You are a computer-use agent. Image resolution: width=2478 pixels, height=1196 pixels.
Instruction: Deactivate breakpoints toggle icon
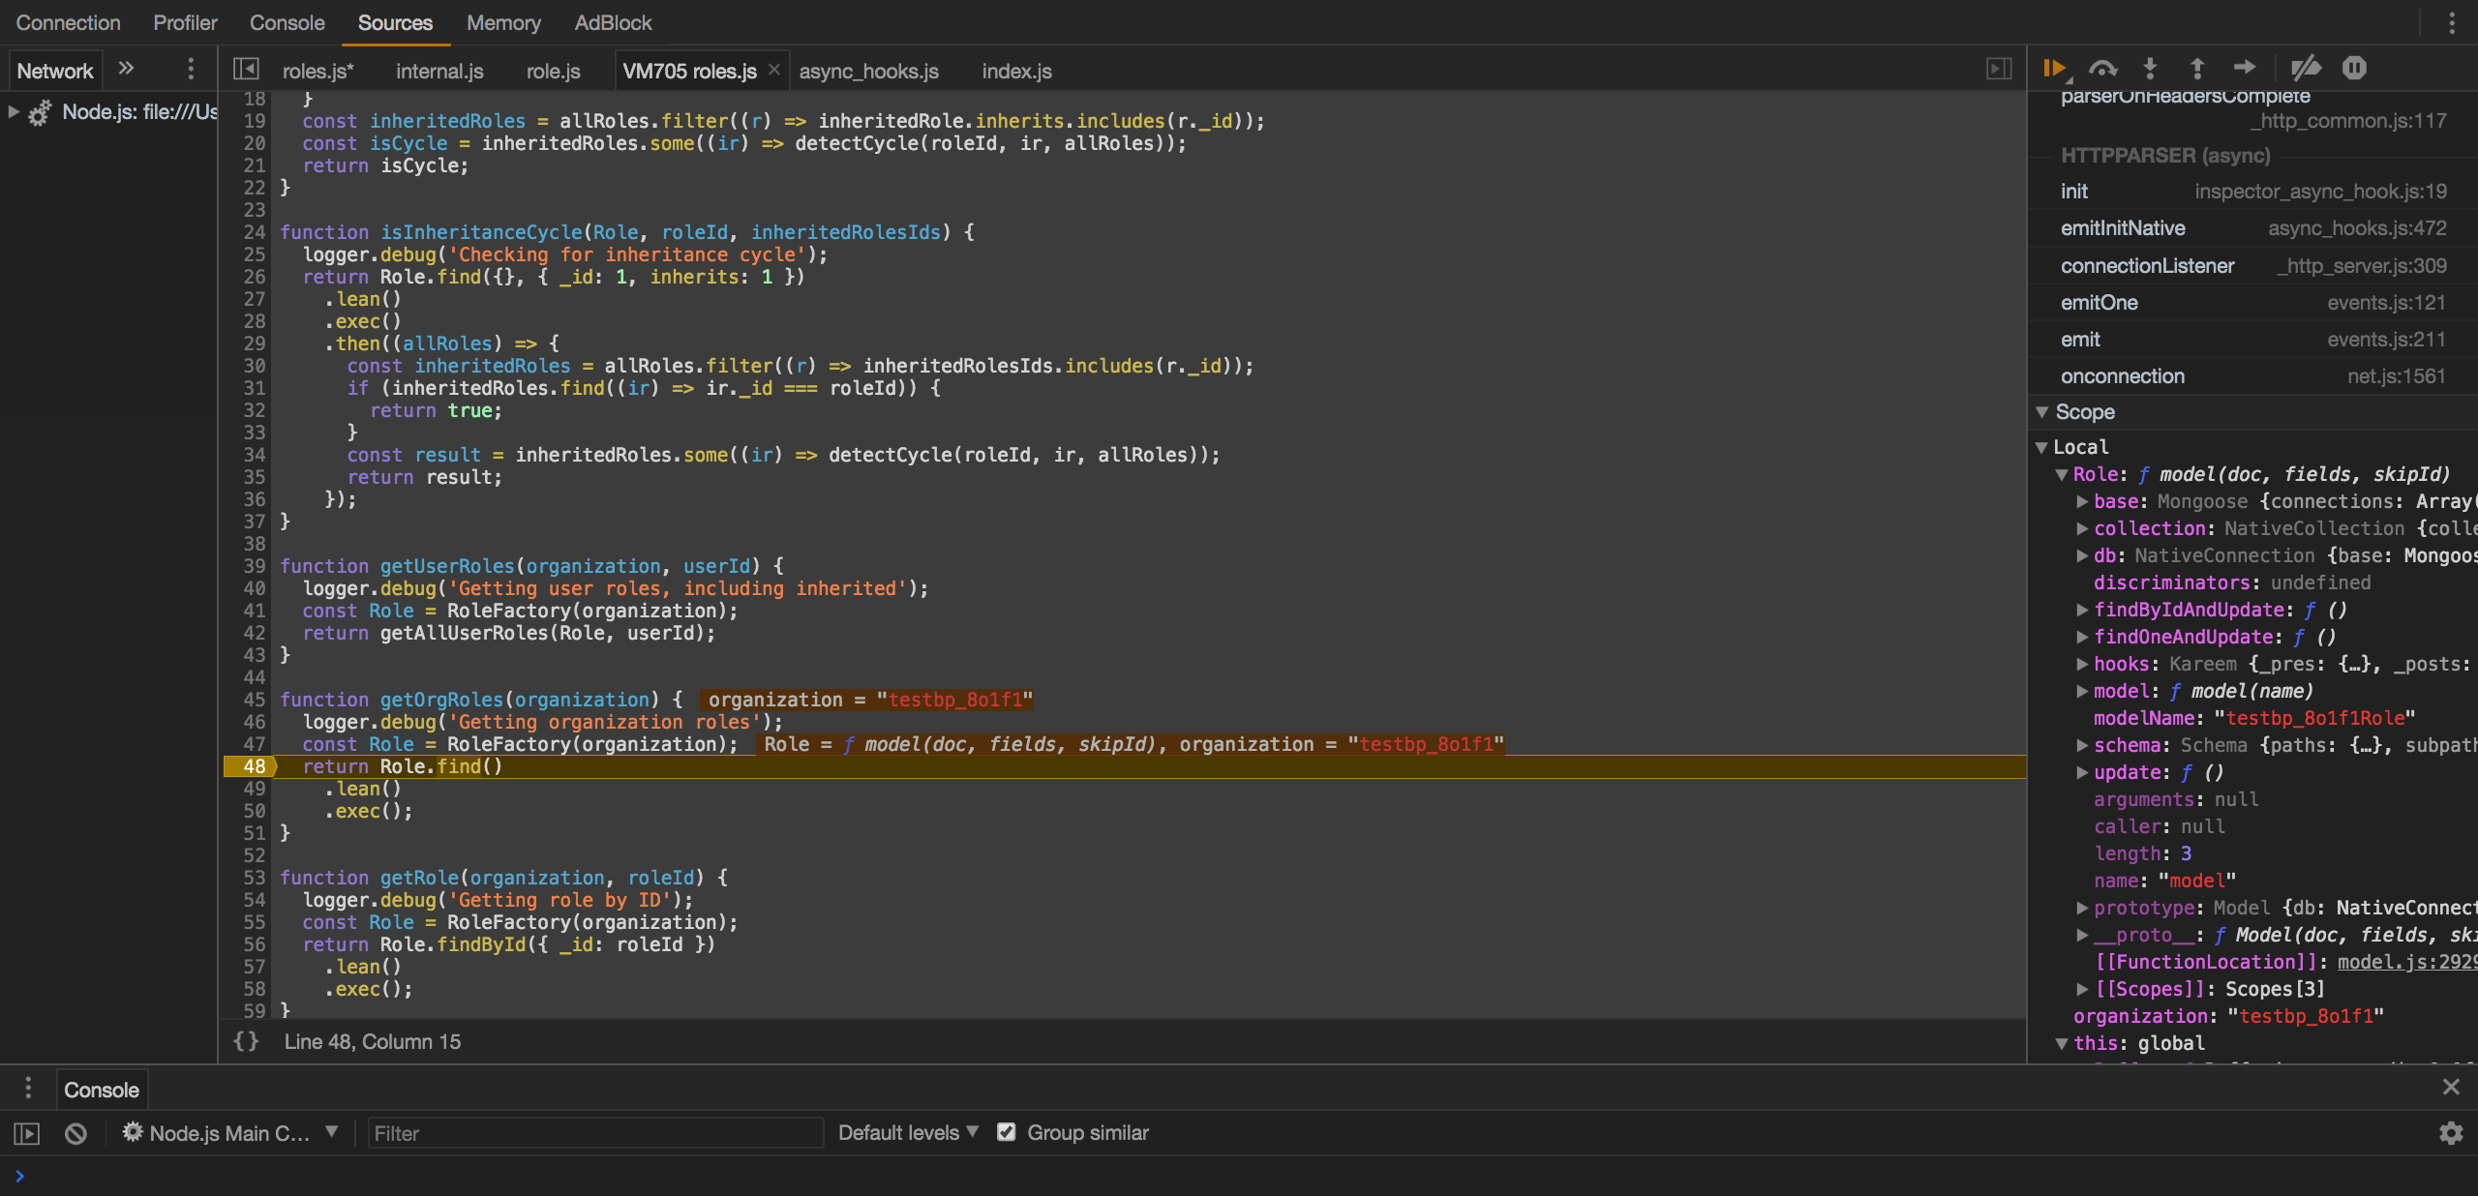point(2306,69)
